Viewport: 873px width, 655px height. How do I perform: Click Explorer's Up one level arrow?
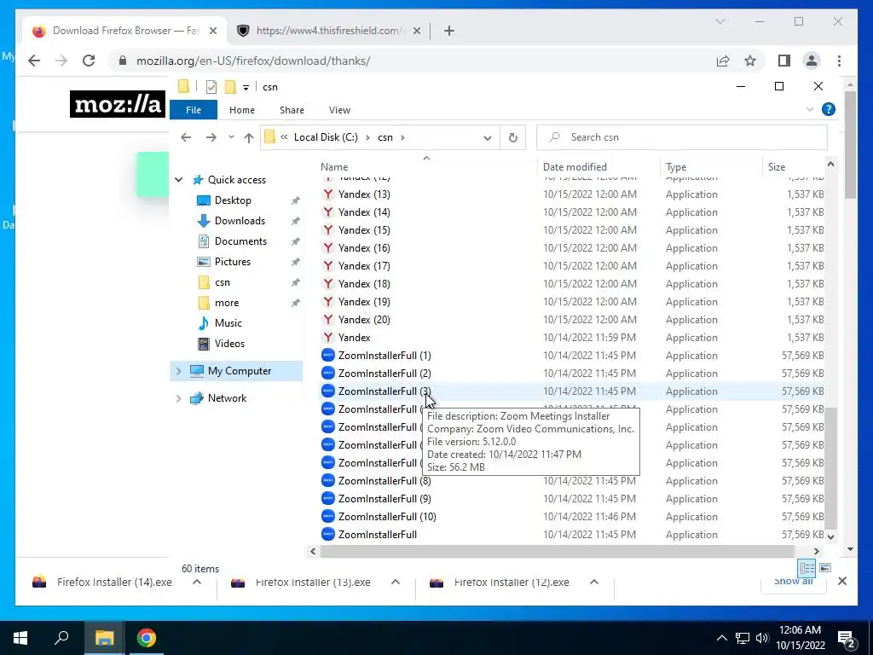pyautogui.click(x=248, y=137)
